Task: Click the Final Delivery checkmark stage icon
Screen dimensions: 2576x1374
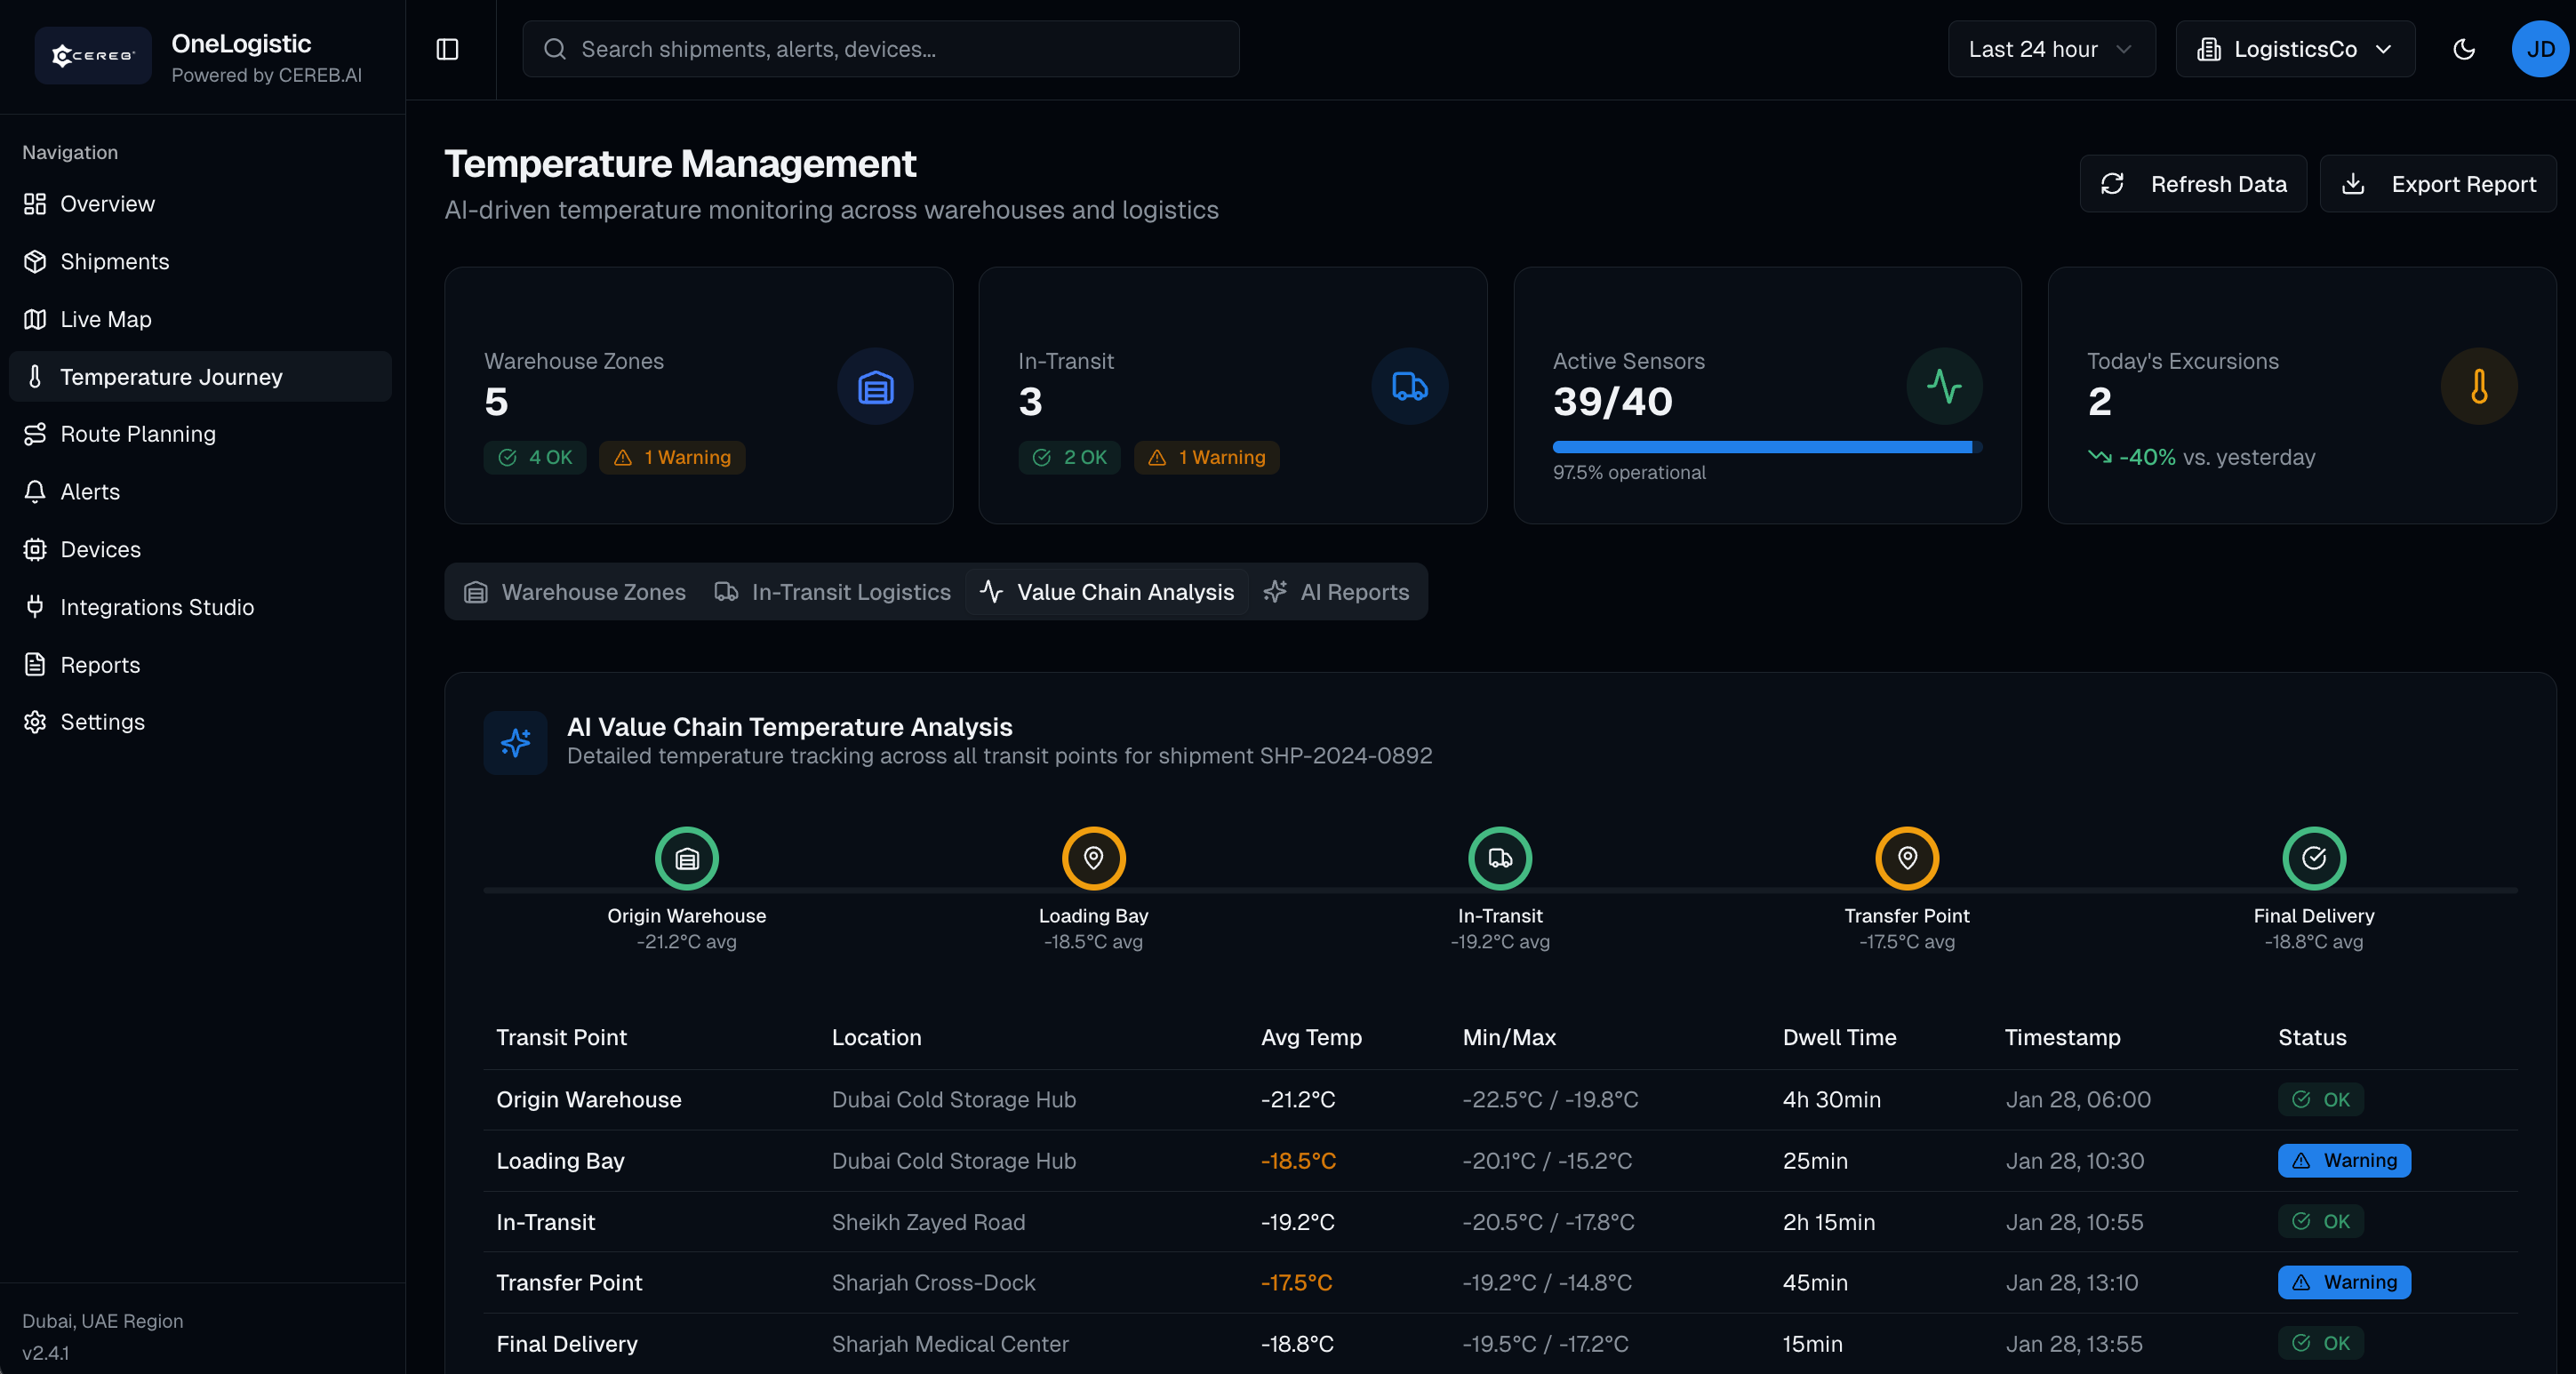Action: [2313, 858]
